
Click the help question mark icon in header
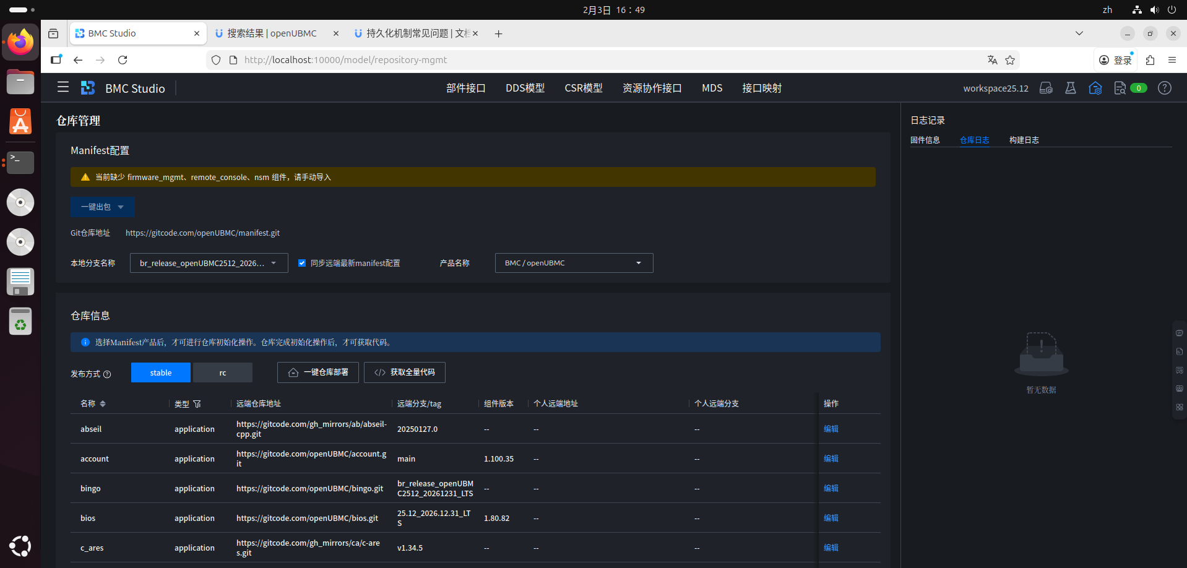tap(1165, 88)
